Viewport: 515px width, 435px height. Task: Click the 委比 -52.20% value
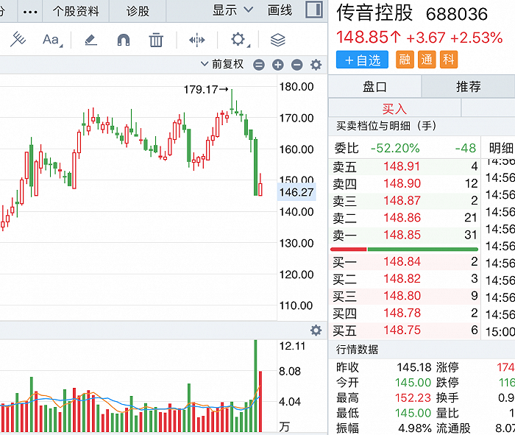click(x=395, y=148)
